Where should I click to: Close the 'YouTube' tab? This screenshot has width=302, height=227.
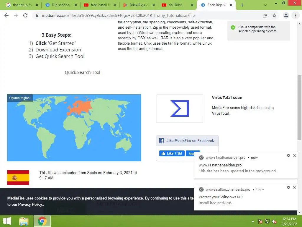click(192, 5)
